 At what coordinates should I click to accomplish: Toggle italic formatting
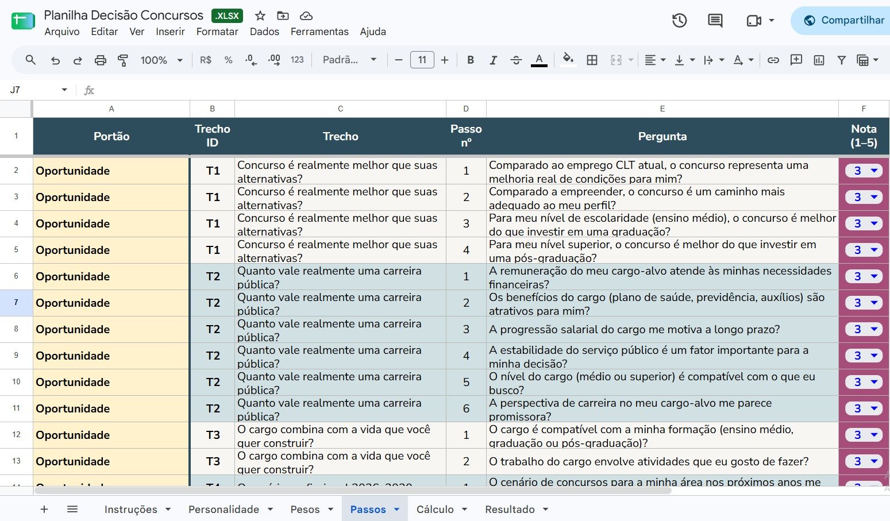(x=493, y=60)
